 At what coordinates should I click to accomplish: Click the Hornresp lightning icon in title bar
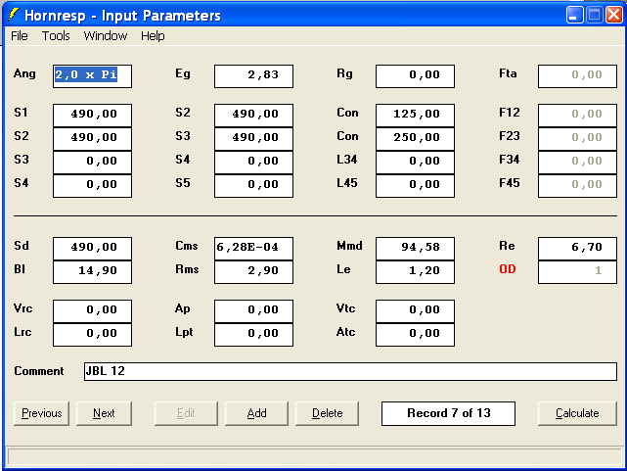[14, 15]
